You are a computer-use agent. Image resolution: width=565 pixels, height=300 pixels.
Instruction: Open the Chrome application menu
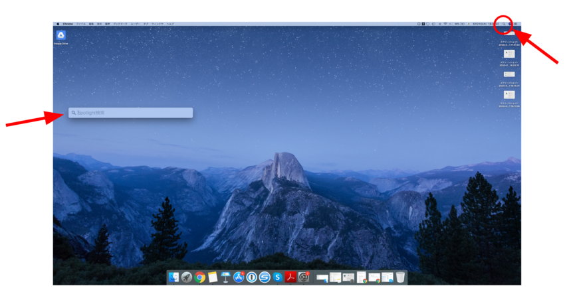pyautogui.click(x=68, y=24)
